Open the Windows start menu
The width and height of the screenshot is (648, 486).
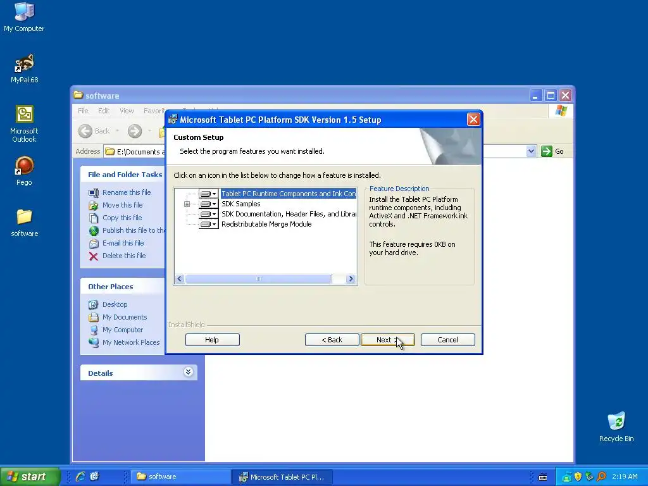click(x=30, y=477)
